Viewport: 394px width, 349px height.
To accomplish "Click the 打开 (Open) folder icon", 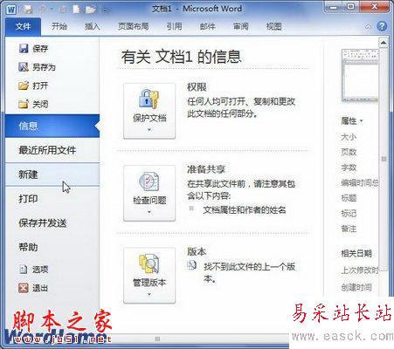I will pyautogui.click(x=24, y=86).
